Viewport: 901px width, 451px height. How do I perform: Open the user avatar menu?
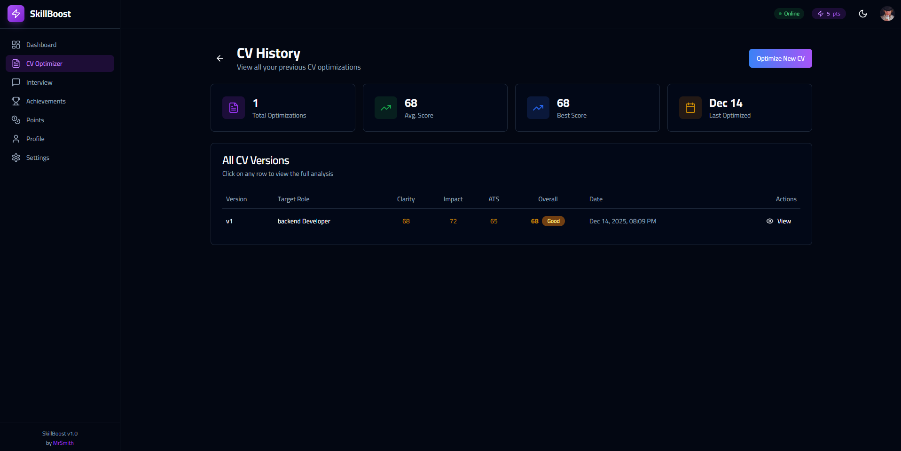(x=887, y=14)
